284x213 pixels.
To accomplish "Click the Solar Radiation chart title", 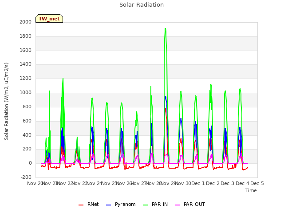I will click(x=142, y=5).
